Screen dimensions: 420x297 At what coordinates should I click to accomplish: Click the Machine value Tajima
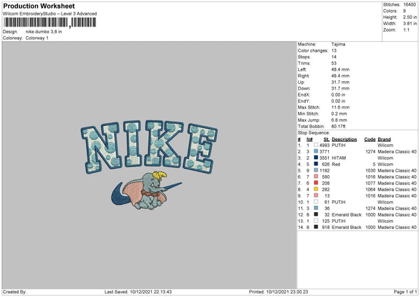click(338, 44)
